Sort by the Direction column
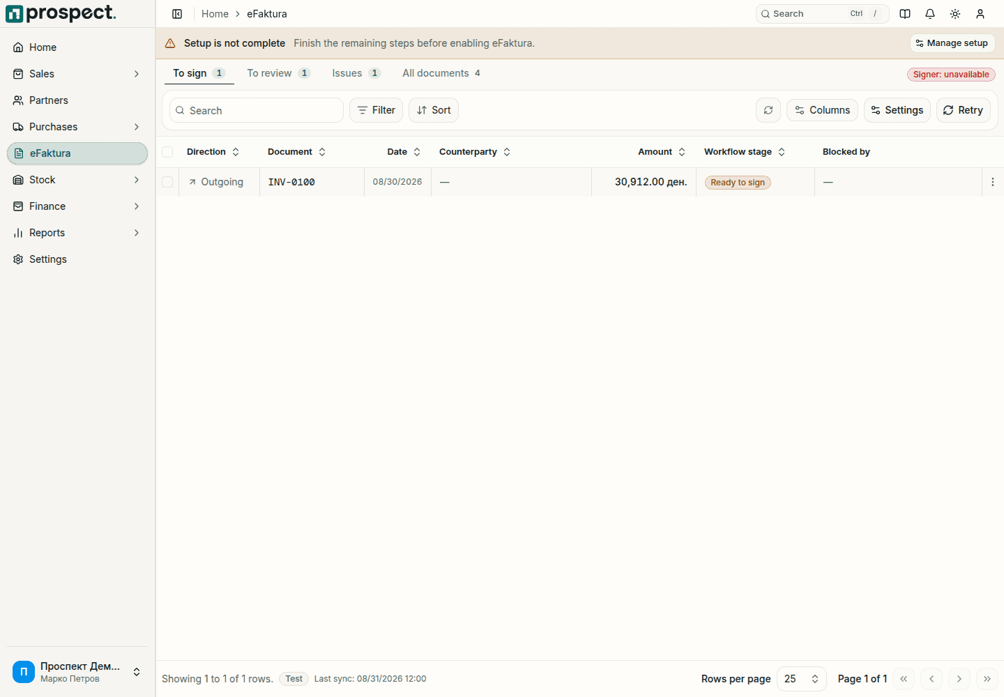 (x=213, y=152)
